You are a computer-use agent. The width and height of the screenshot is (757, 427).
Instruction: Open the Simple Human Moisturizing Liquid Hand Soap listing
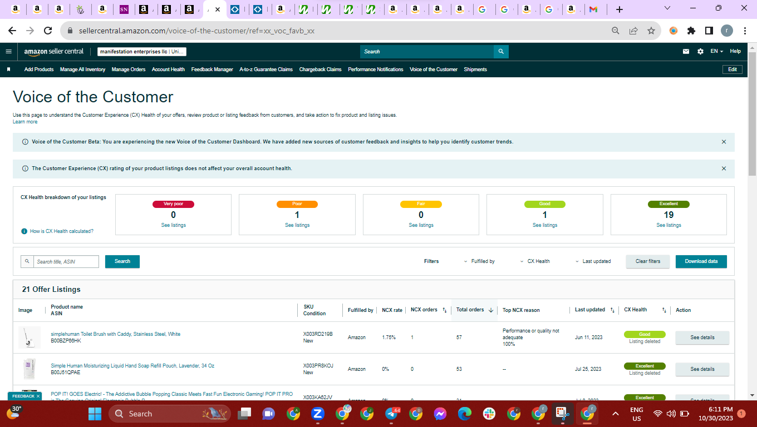coord(132,366)
